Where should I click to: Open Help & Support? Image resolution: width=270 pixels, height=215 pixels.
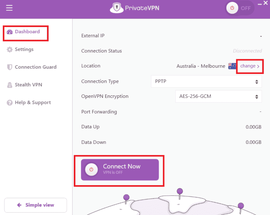pyautogui.click(x=28, y=102)
